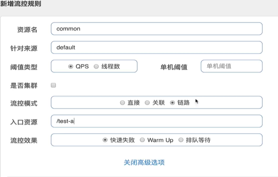This screenshot has width=278, height=177.
Task: Click the 是否集群 label
Action: coord(24,85)
